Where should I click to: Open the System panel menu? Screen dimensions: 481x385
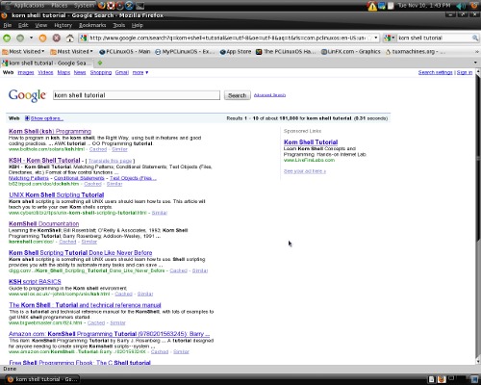[x=84, y=5]
